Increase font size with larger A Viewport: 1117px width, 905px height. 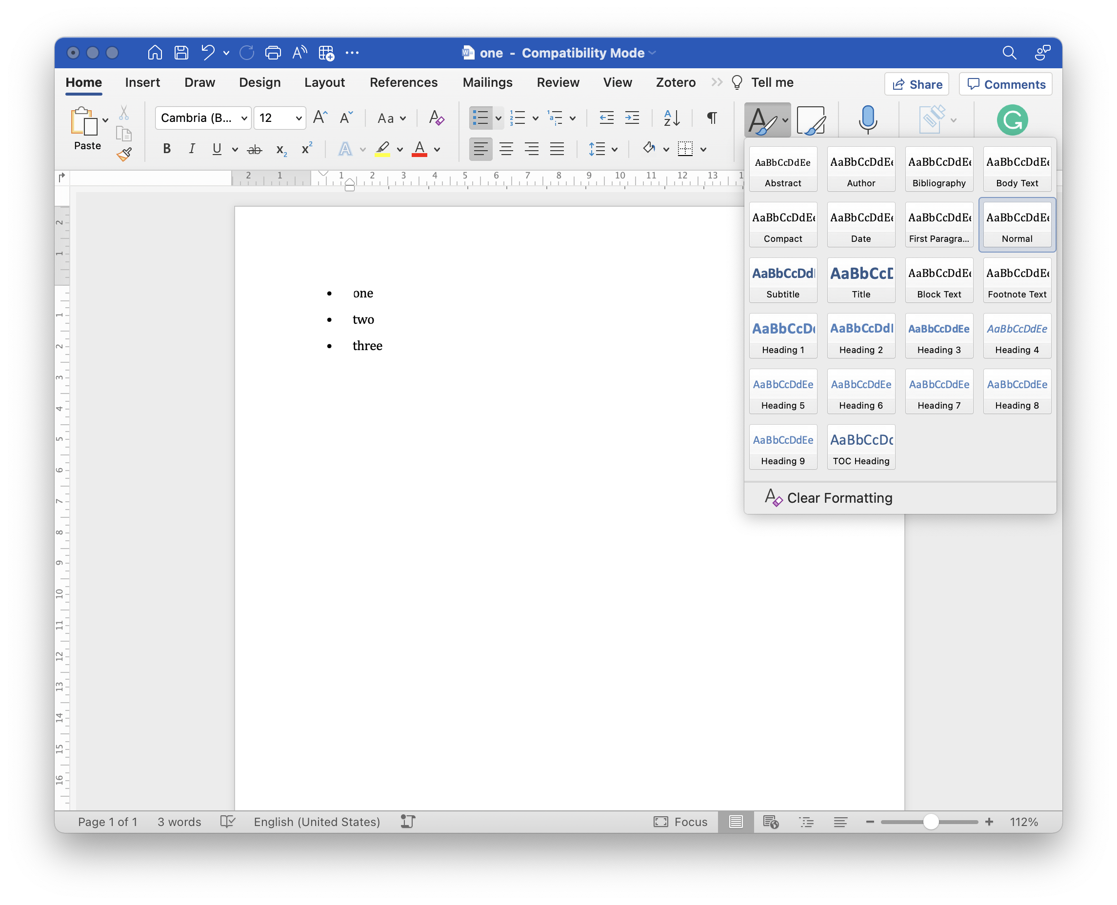[320, 118]
